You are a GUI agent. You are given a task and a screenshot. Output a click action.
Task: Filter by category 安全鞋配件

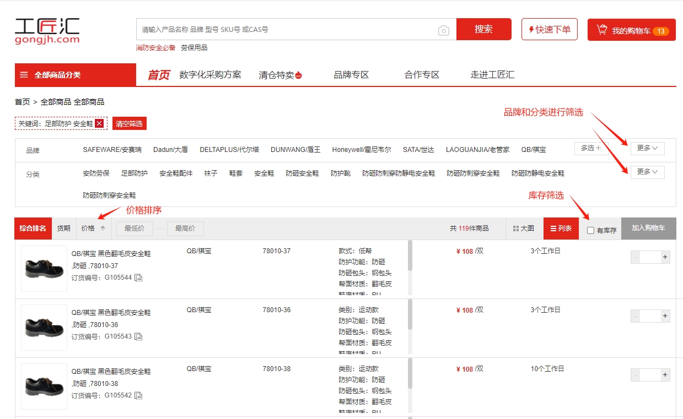tap(176, 173)
